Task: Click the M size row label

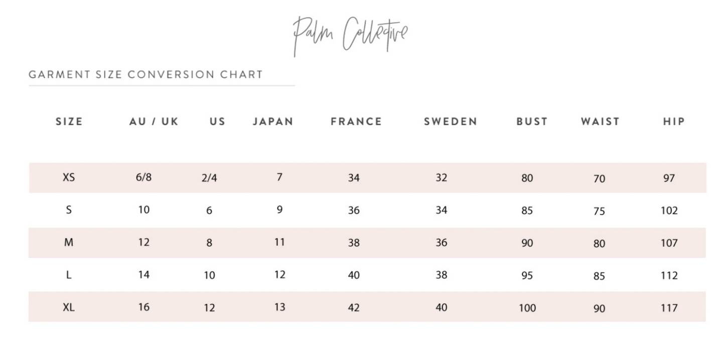Action: [x=69, y=243]
